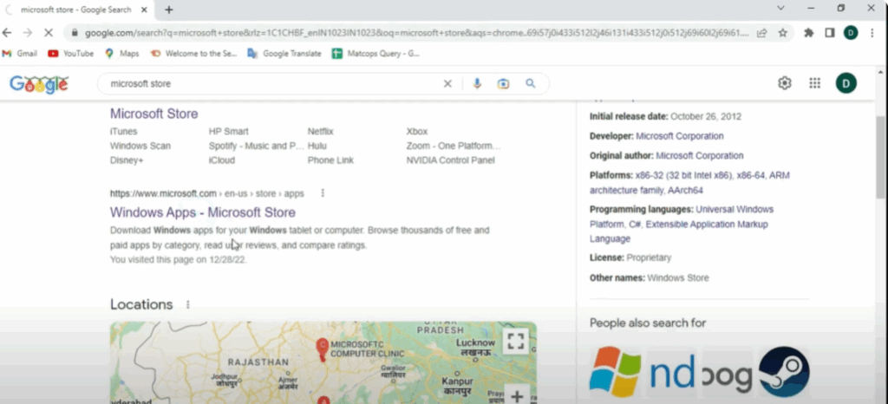
Task: Open the Spotify - Music and P... sitelink
Action: (257, 146)
